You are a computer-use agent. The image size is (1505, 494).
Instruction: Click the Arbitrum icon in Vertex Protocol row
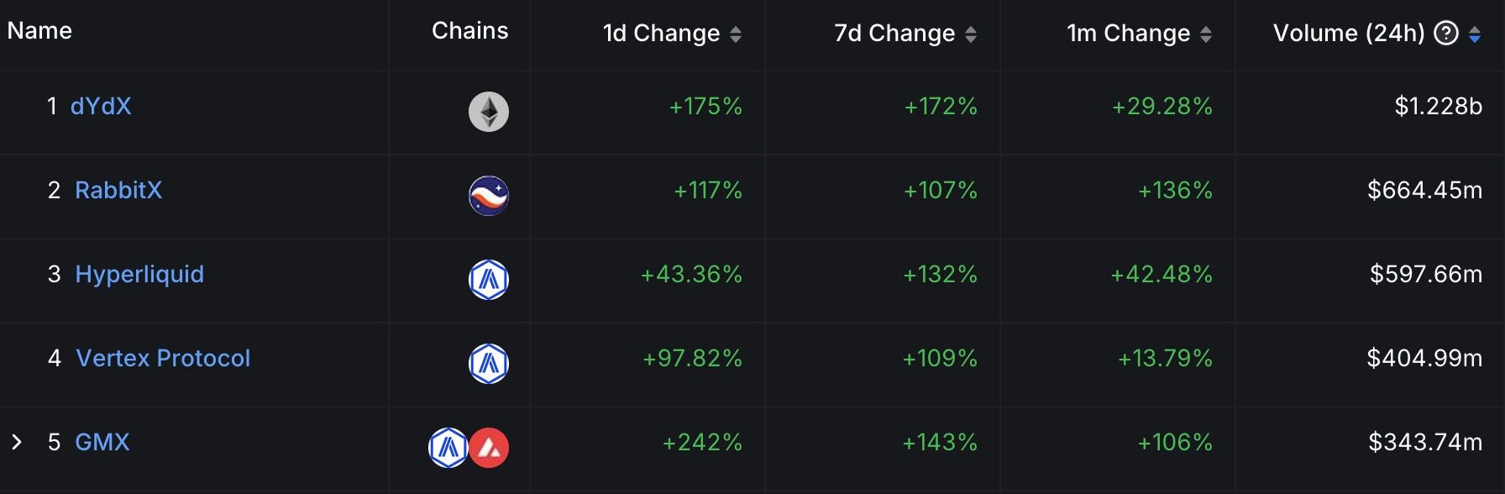(x=488, y=364)
